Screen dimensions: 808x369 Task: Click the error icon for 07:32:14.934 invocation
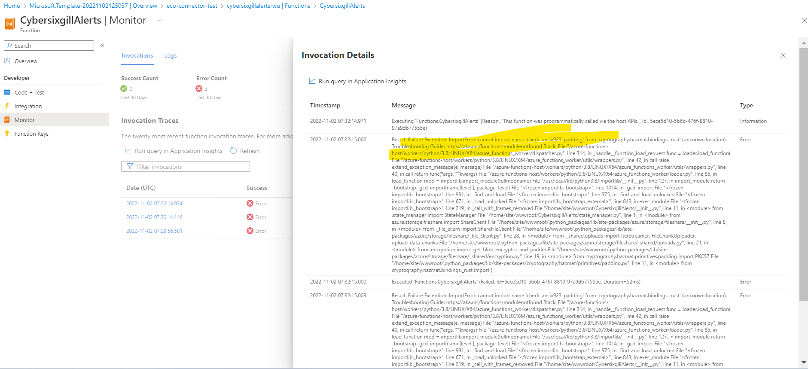[x=250, y=203]
